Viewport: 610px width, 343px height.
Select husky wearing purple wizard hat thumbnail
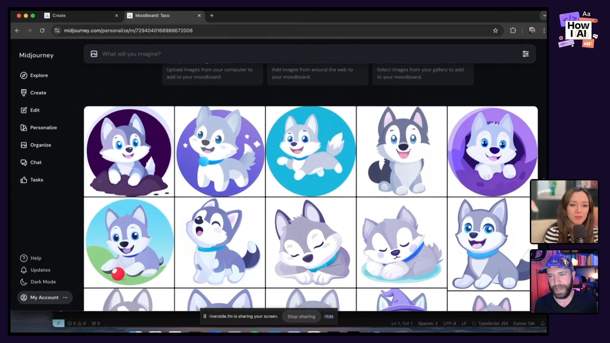click(402, 300)
